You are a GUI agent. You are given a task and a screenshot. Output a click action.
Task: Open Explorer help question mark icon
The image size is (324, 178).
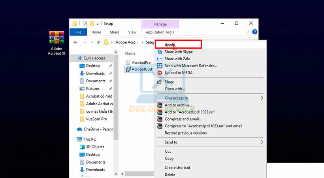pos(255,32)
